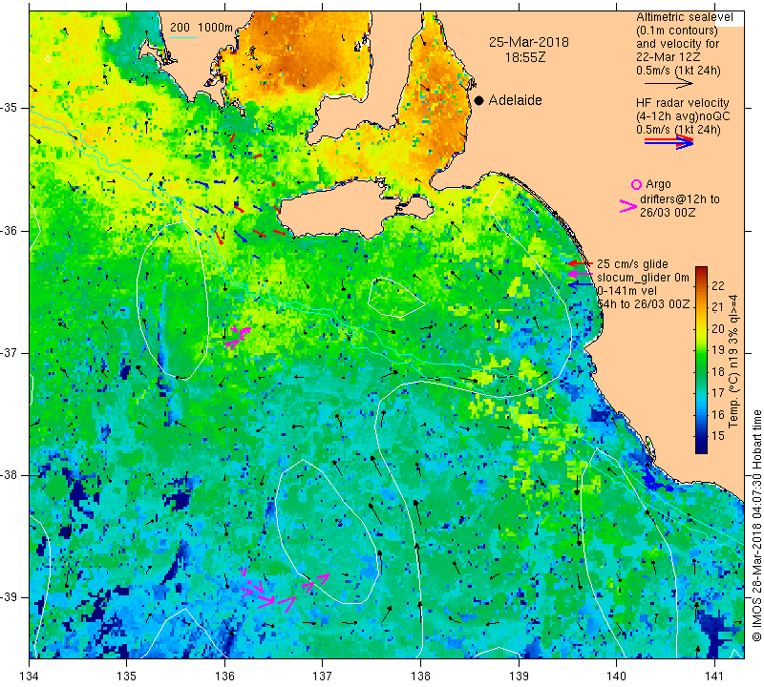764x687 pixels.
Task: Click the '54h to 26/03 00Z' label
Action: [x=644, y=304]
